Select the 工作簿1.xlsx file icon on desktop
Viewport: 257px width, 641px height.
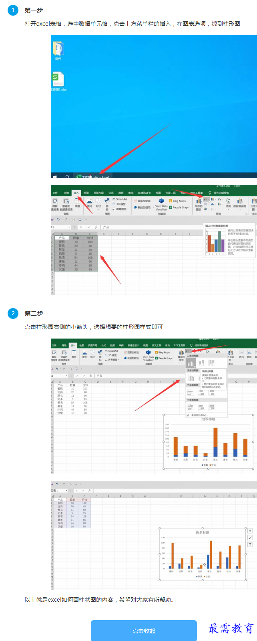tap(58, 81)
